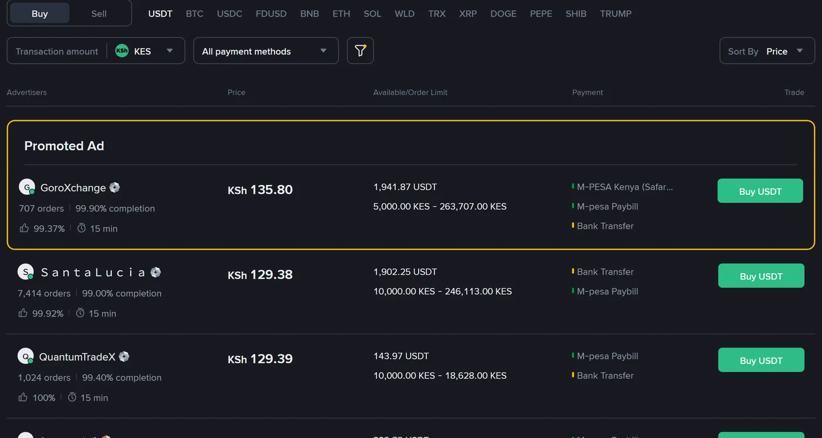Screen dimensions: 822x438
Task: Open the filter funnel icon
Action: click(361, 51)
